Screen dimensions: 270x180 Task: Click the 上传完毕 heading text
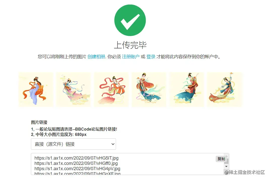[130, 45]
